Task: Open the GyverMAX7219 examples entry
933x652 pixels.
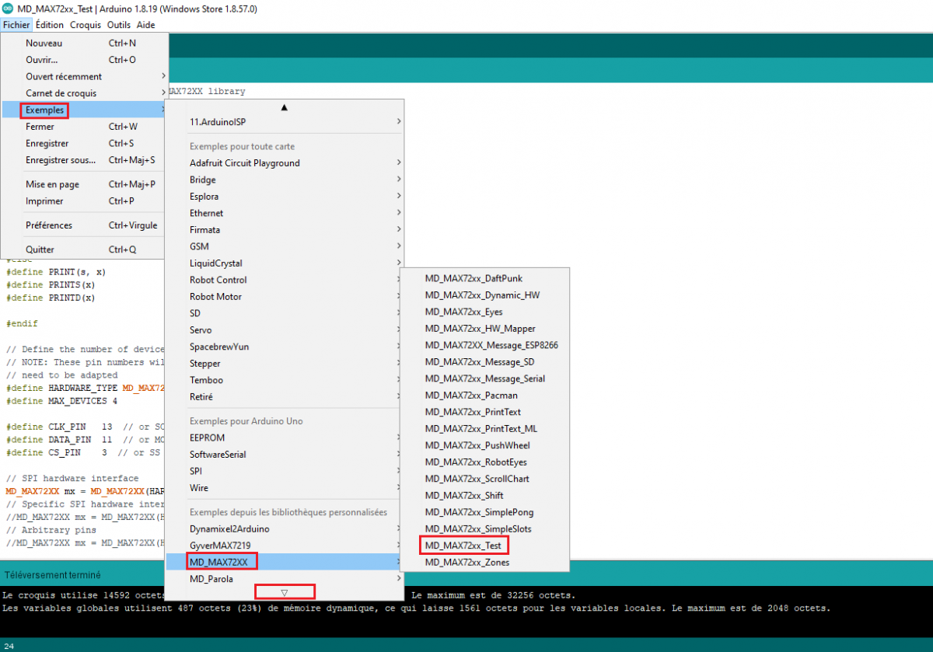Action: [284, 546]
